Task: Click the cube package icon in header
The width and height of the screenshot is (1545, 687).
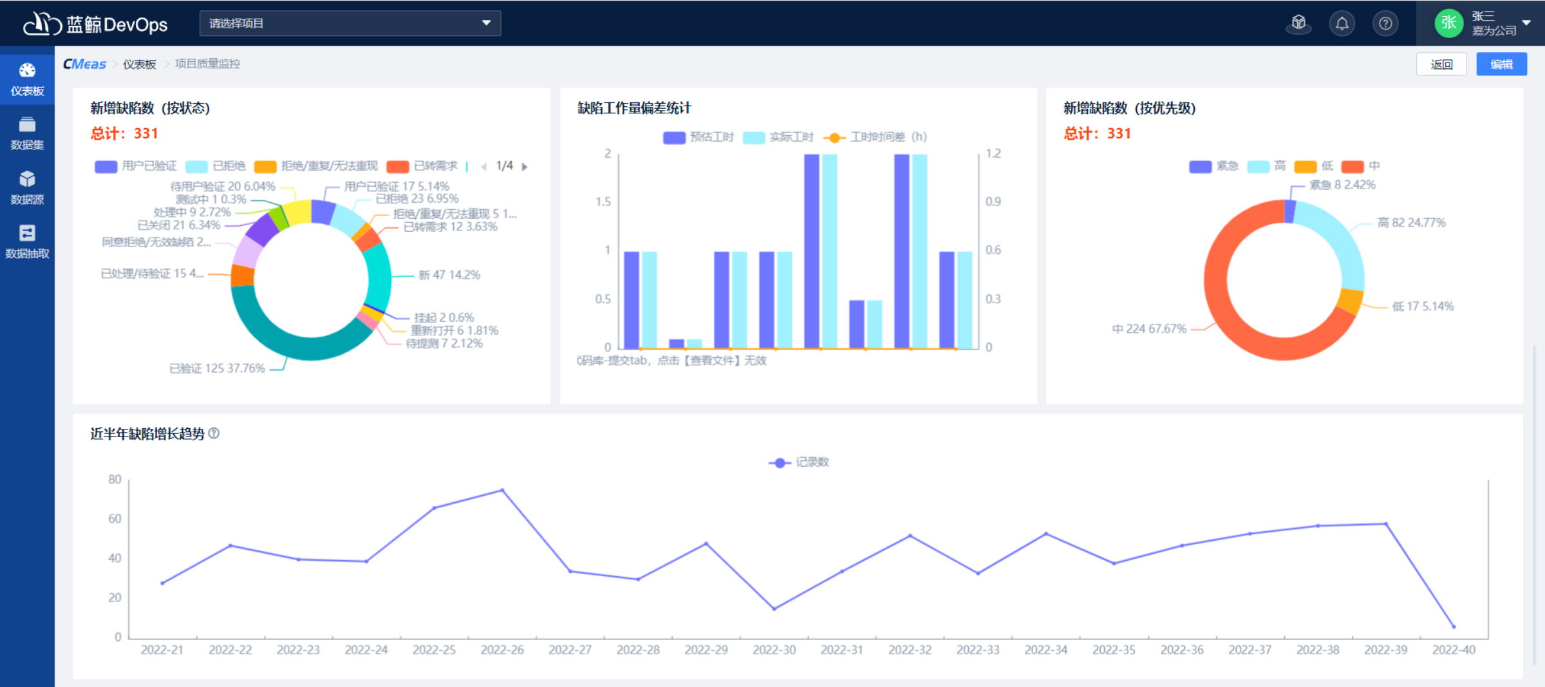Action: [x=1298, y=24]
